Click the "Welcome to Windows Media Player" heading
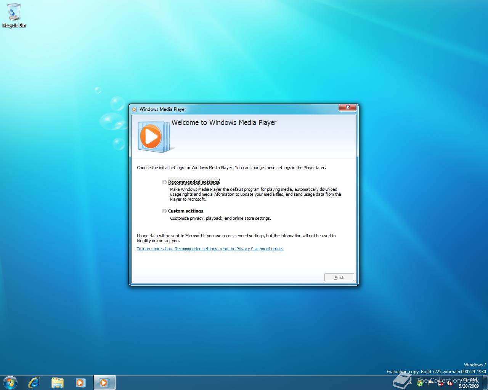This screenshot has height=390, width=488. (224, 123)
